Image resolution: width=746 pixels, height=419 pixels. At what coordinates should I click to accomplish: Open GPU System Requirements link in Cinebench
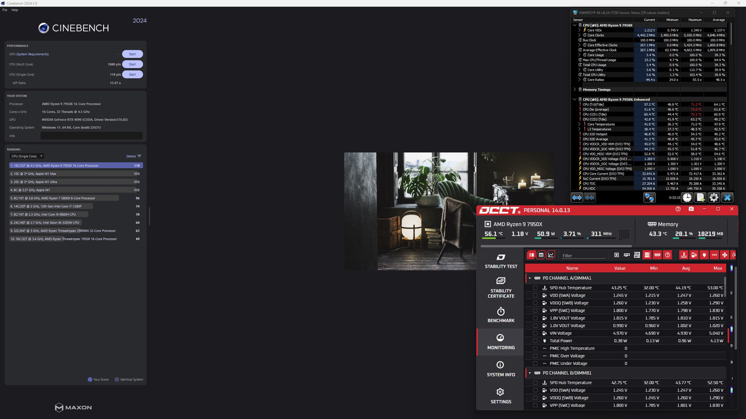[x=32, y=54]
